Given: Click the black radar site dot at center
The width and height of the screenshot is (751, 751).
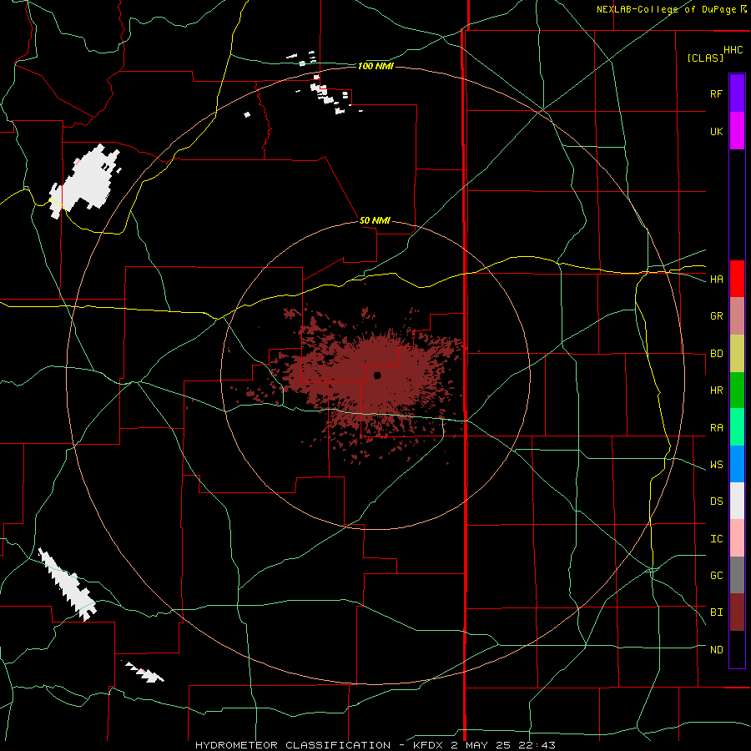Looking at the screenshot, I should (x=377, y=375).
